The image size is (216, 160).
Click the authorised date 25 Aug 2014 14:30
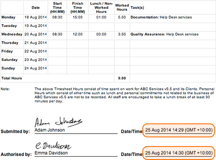click(179, 153)
